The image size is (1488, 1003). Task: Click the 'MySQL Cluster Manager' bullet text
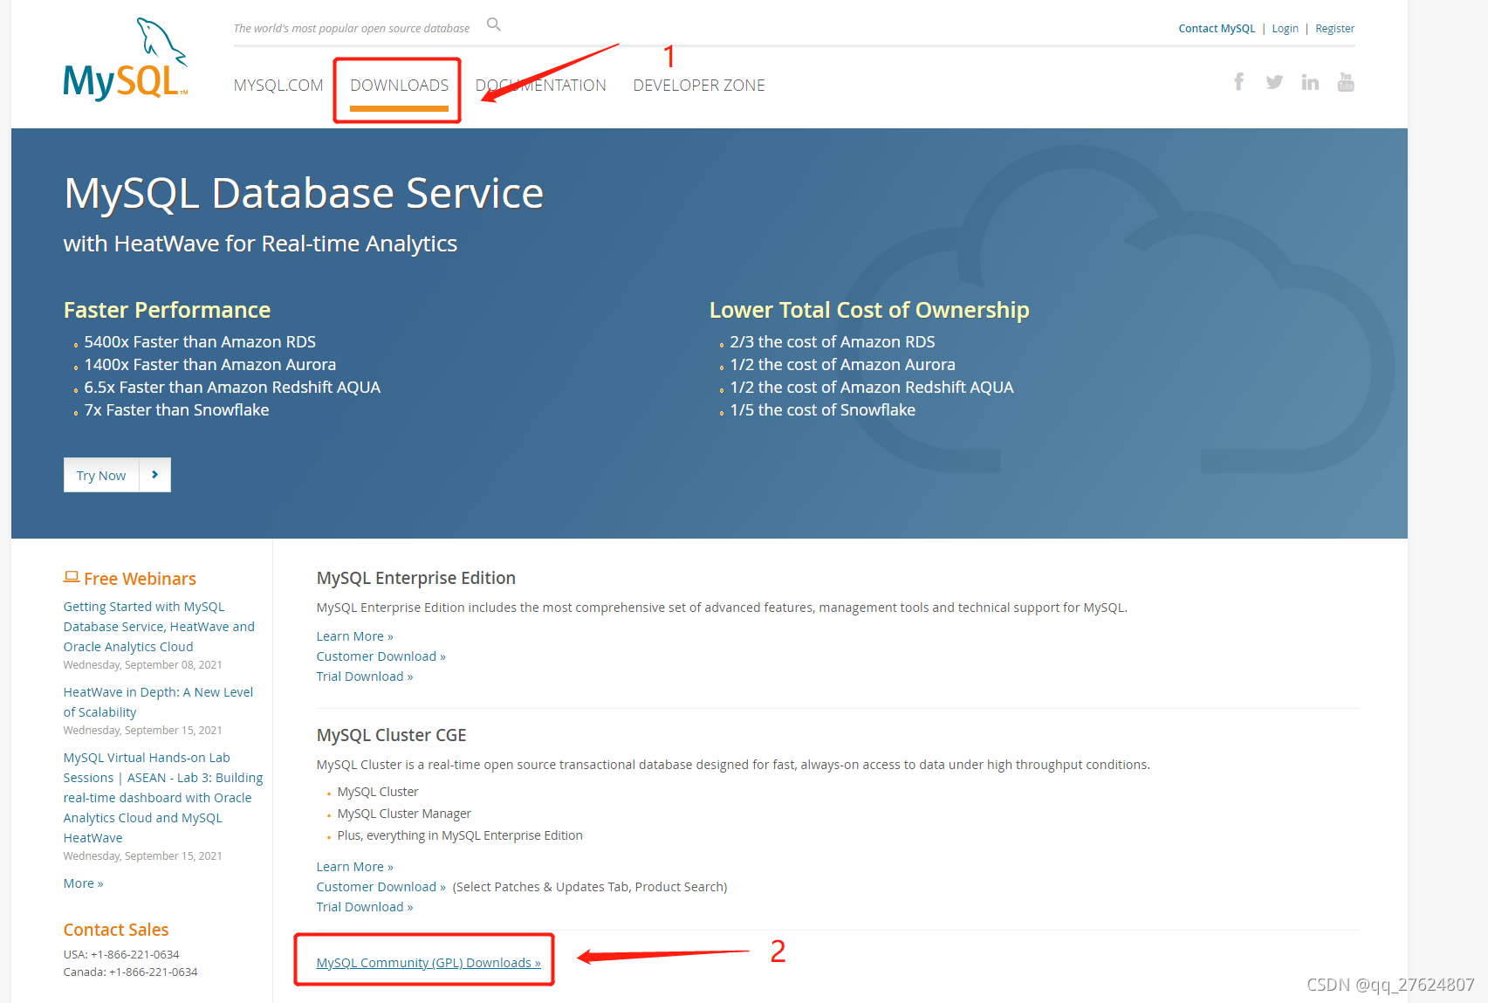(404, 814)
